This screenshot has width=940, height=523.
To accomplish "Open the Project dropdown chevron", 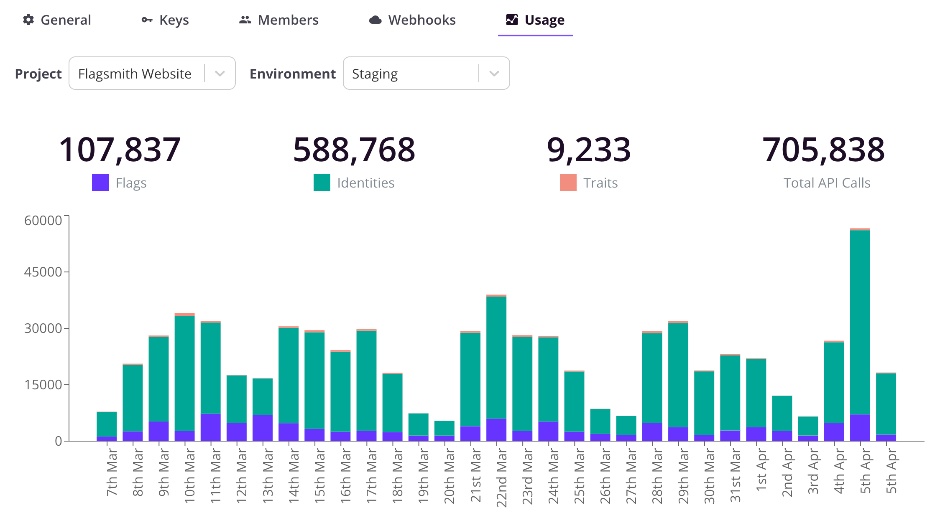I will pos(220,73).
